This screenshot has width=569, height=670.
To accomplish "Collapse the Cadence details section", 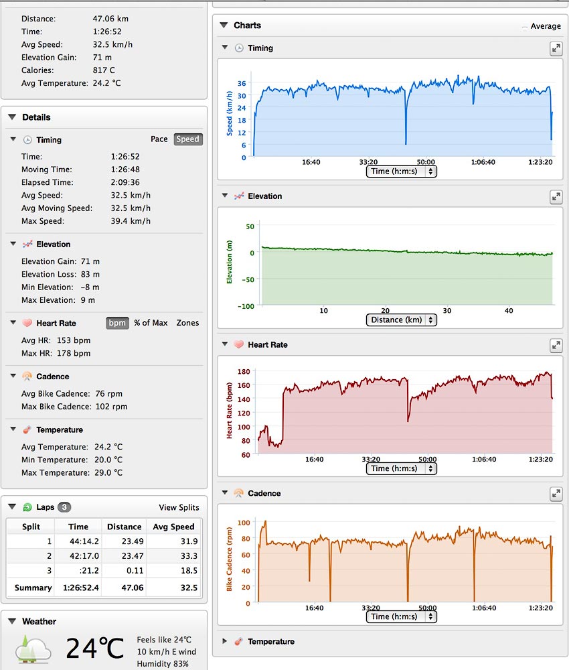I will pyautogui.click(x=13, y=376).
